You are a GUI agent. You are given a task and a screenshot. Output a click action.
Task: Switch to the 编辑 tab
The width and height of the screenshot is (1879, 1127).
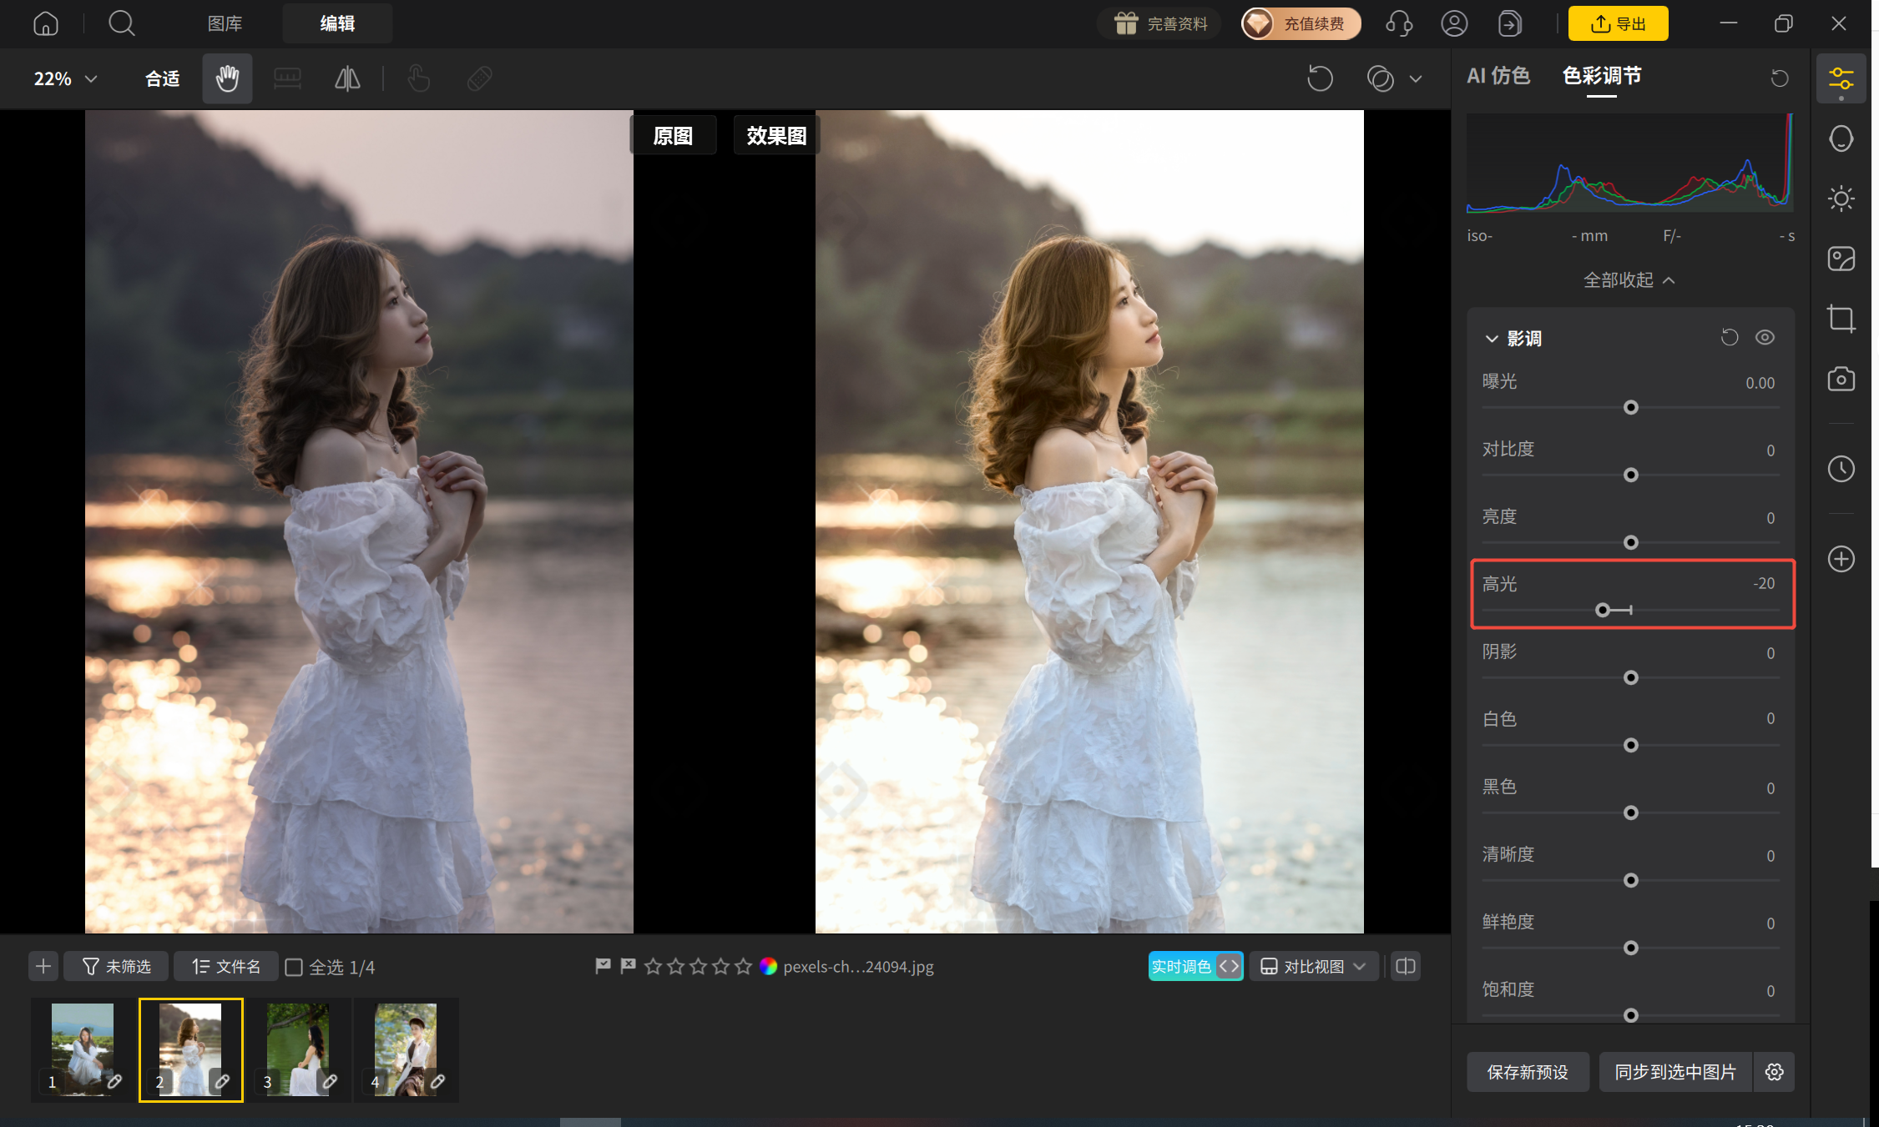pyautogui.click(x=337, y=23)
